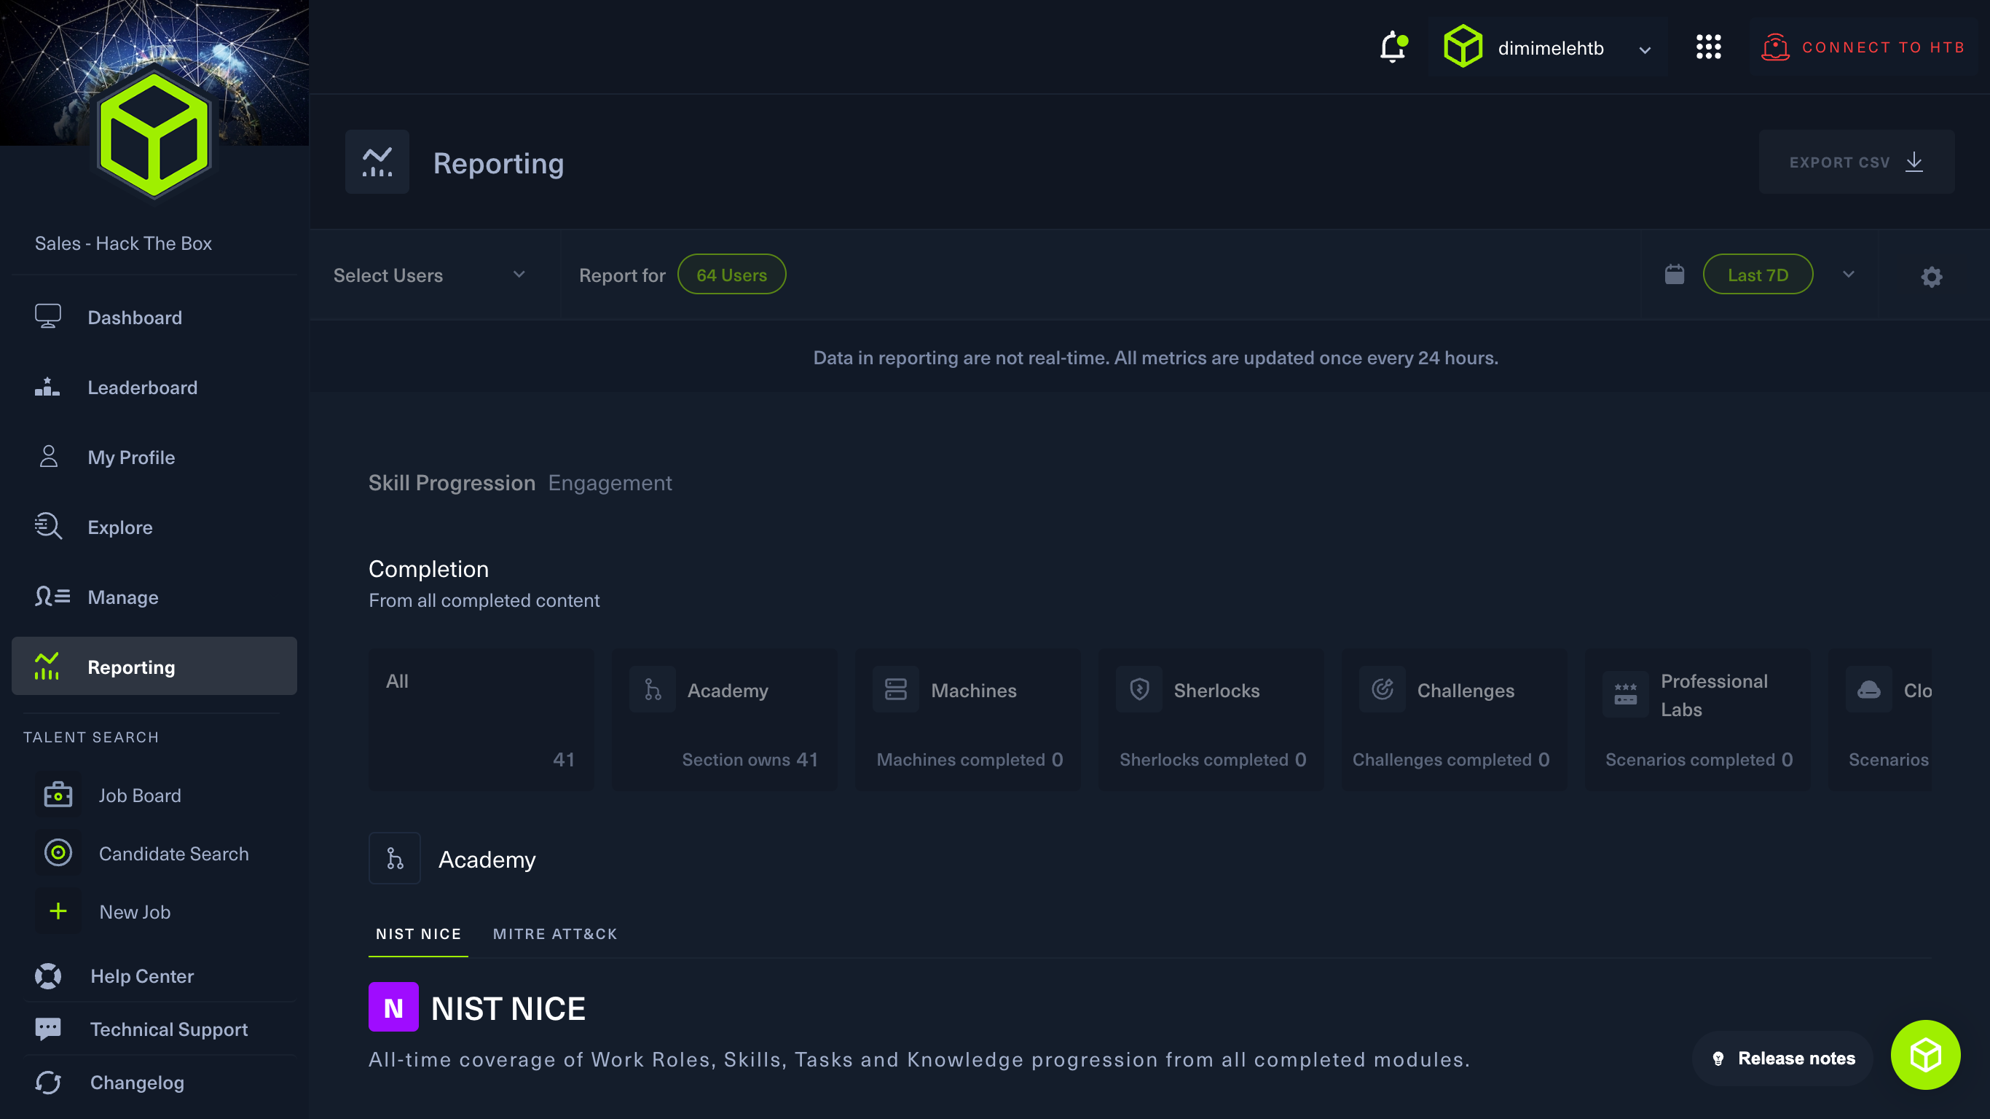
Task: Switch to the Skill Progression tab
Action: click(452, 482)
